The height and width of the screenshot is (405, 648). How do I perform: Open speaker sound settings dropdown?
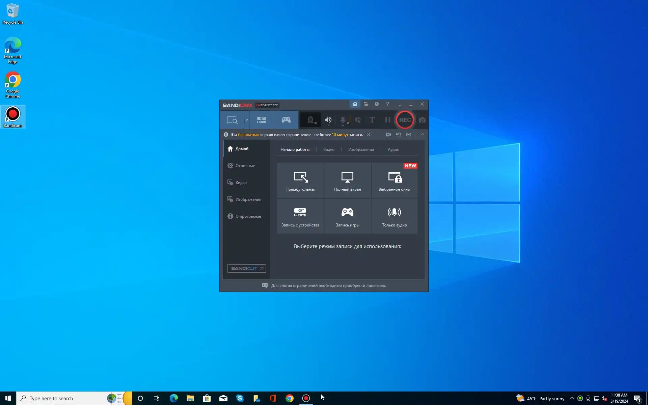pyautogui.click(x=328, y=125)
